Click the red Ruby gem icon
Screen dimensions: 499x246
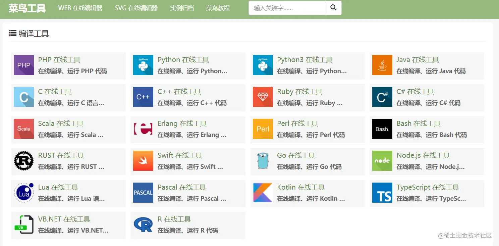(263, 97)
